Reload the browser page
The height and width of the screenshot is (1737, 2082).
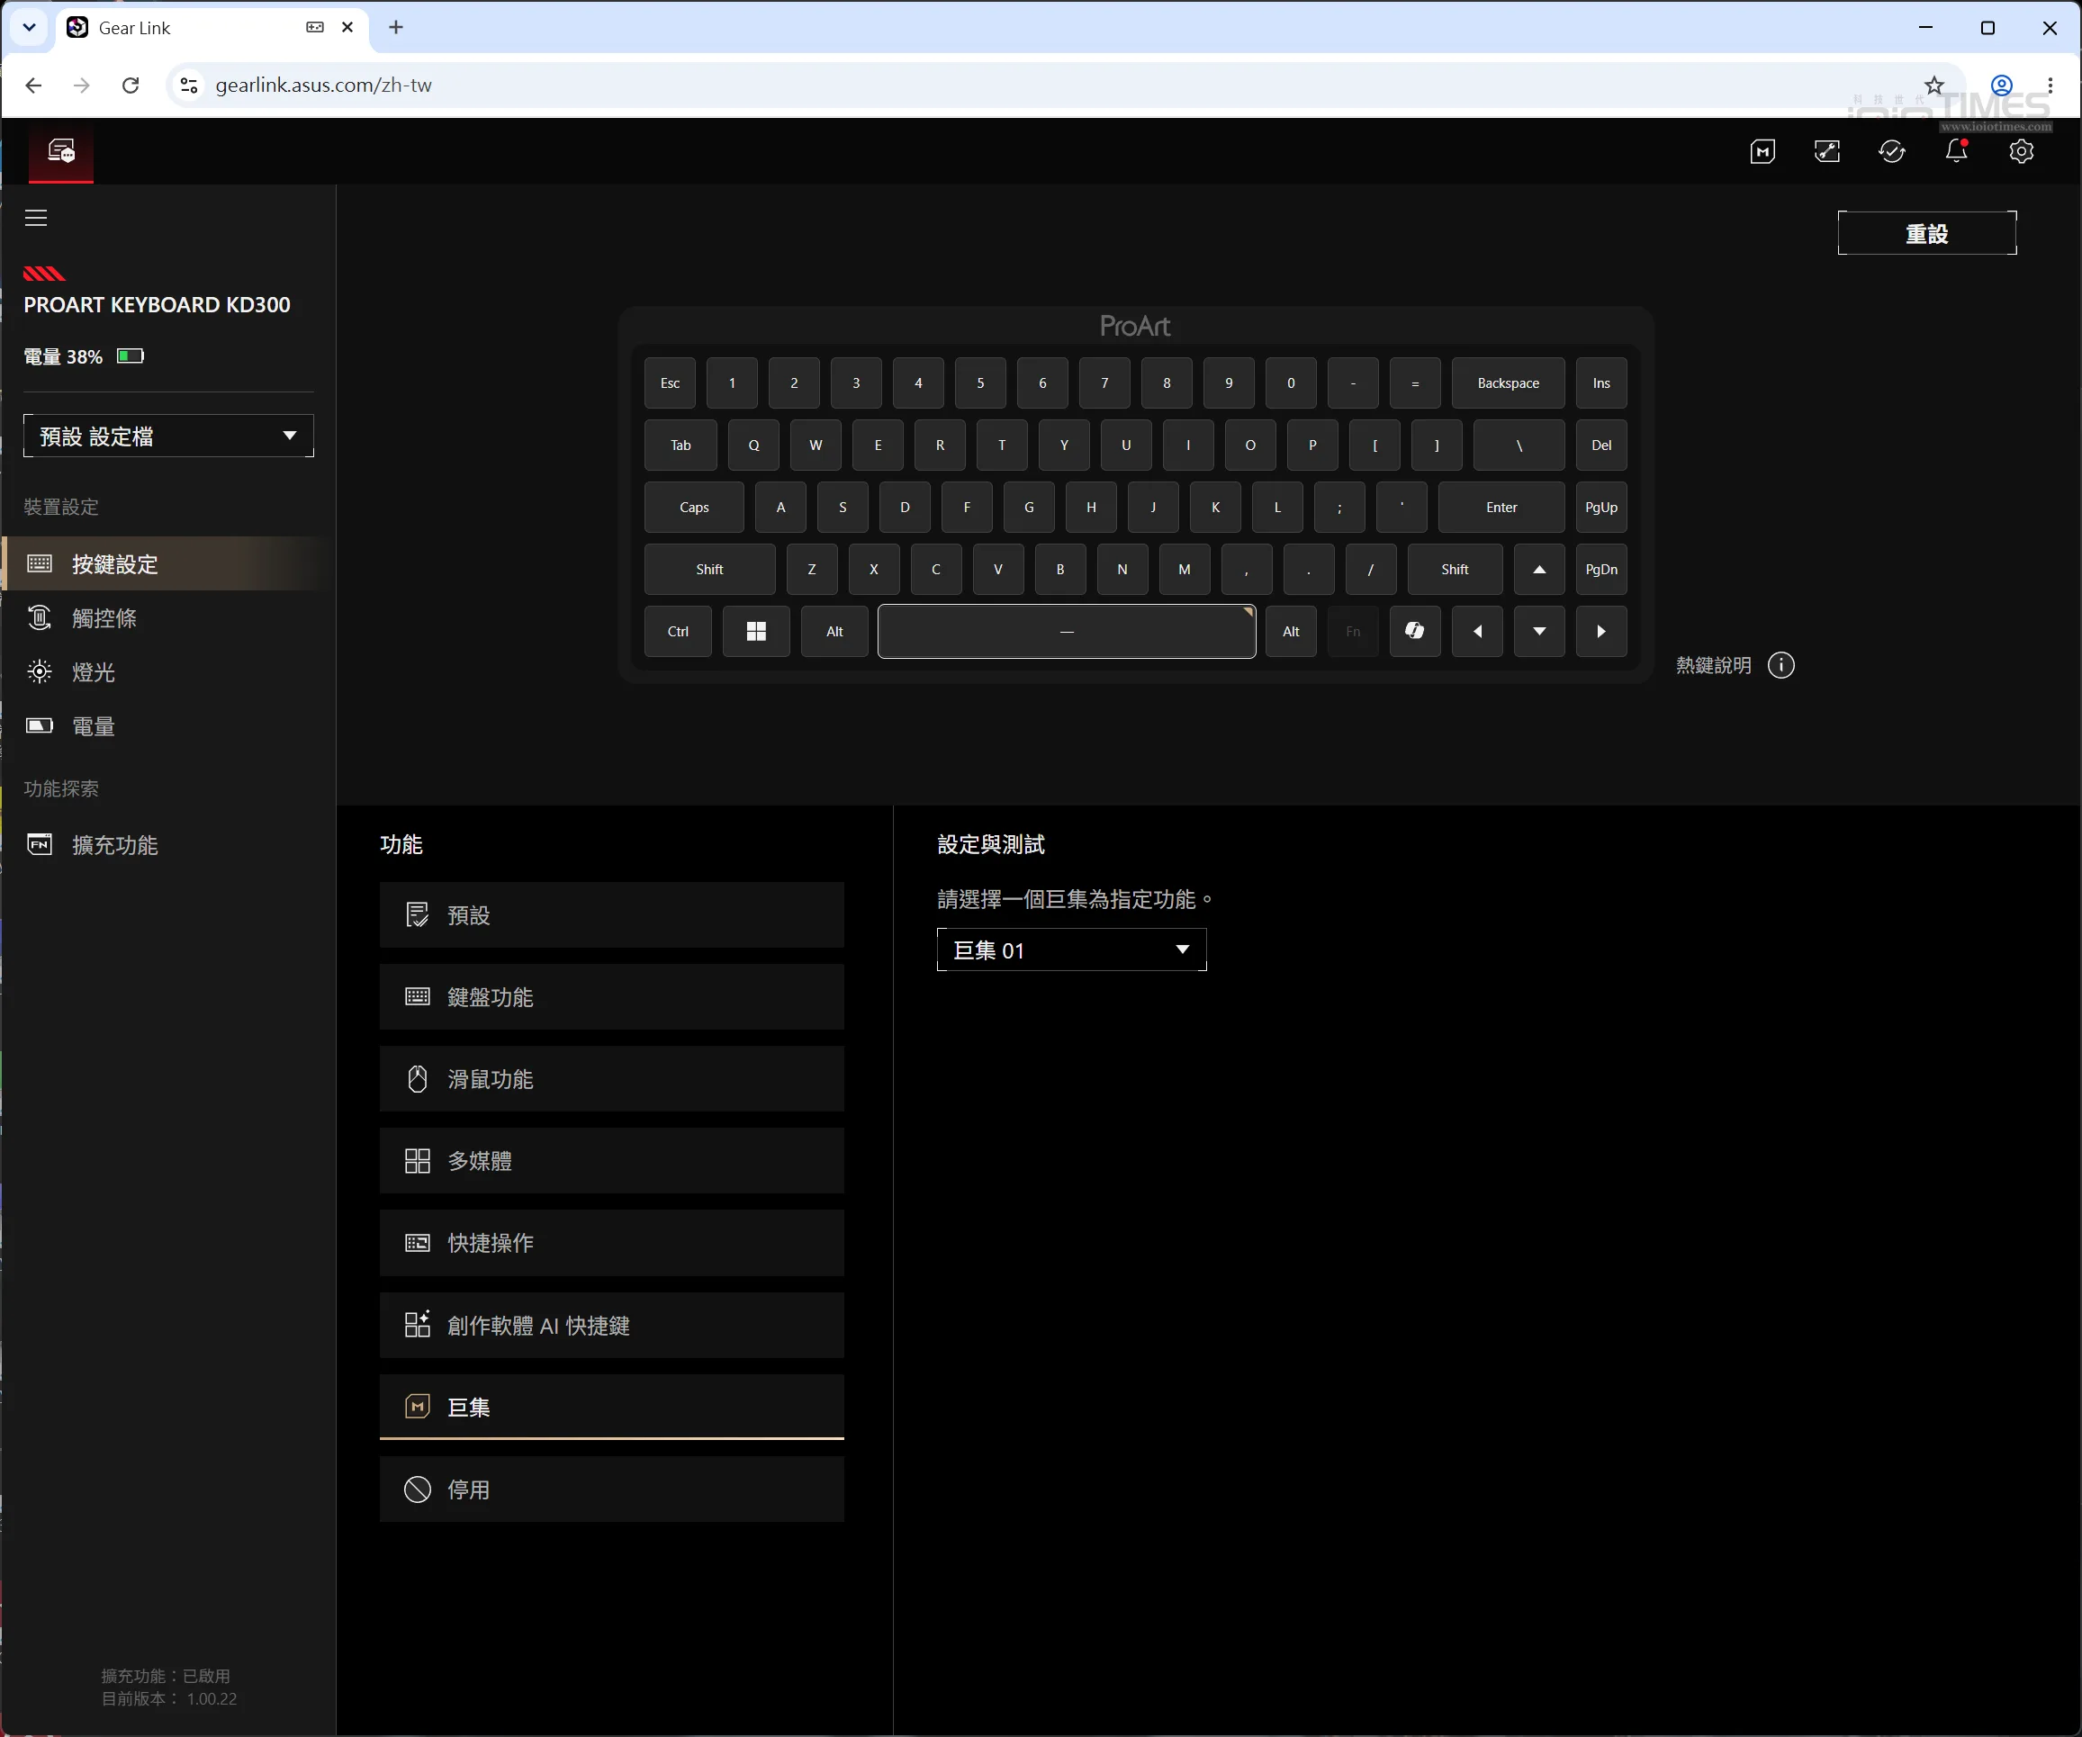pos(130,85)
